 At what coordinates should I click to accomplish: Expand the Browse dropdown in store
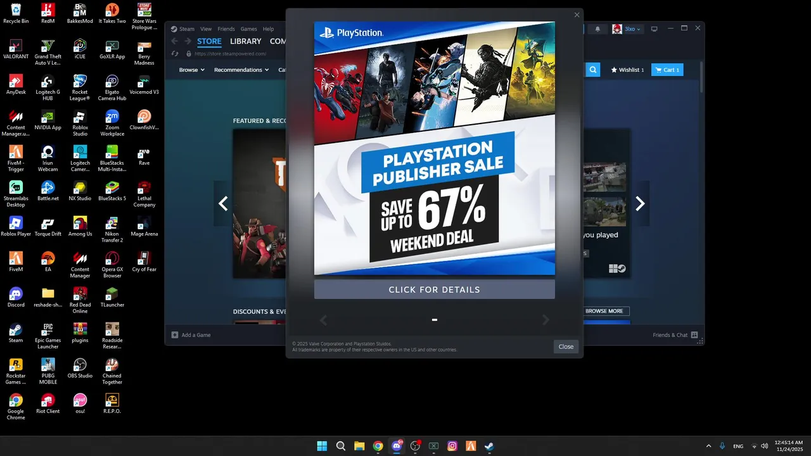[x=191, y=70]
